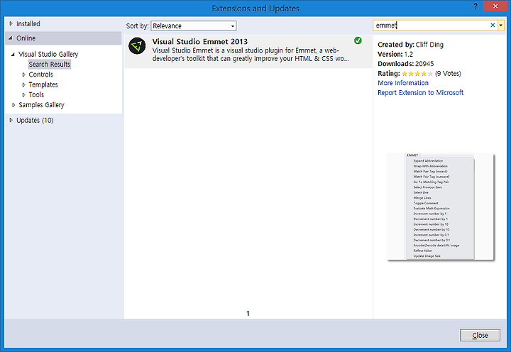The image size is (511, 352).
Task: Select Updates (10) label
Action: pos(35,120)
